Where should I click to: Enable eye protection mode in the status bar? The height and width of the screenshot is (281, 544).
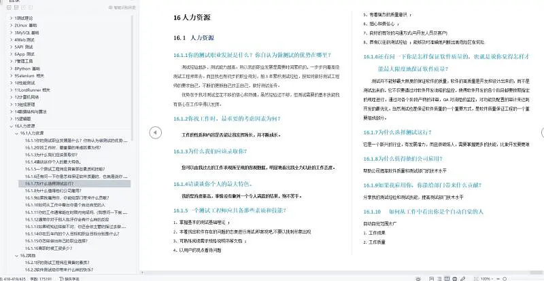click(418, 278)
